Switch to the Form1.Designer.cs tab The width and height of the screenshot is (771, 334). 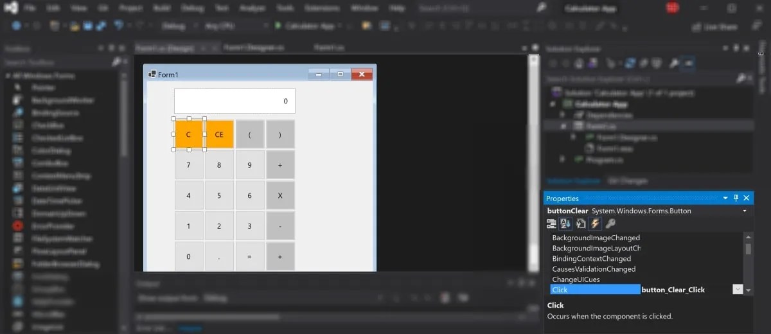tap(254, 48)
